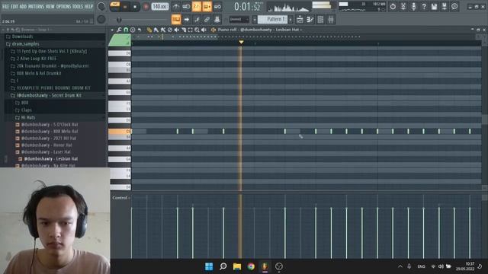Open the piano roll view icon

coord(310,19)
